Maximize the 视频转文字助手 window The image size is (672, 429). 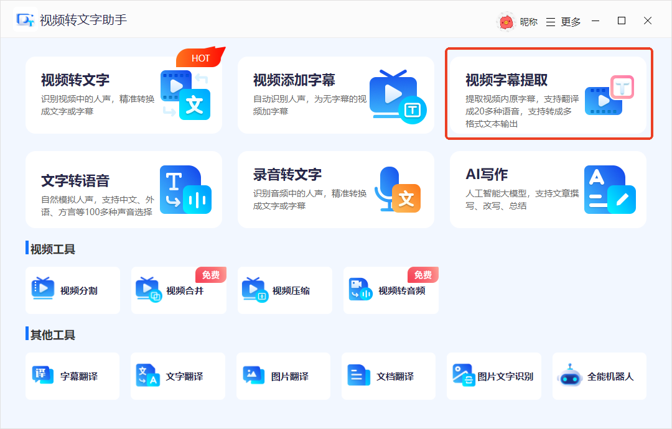click(x=622, y=21)
